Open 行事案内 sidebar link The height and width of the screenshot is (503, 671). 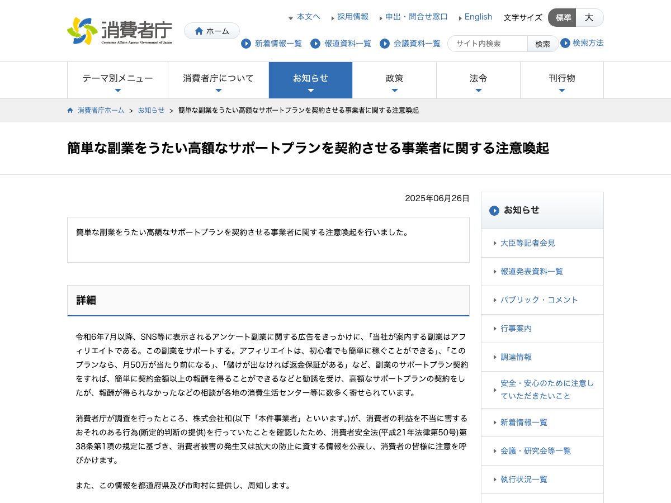[x=516, y=329]
